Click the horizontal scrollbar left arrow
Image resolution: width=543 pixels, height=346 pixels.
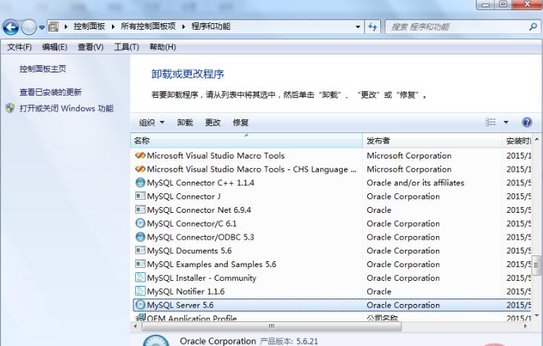pos(136,326)
